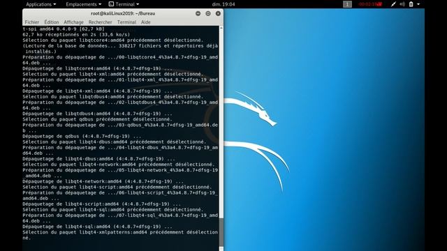Click the terminal icon in the top bar
The width and height of the screenshot is (447, 251).
tap(111, 4)
